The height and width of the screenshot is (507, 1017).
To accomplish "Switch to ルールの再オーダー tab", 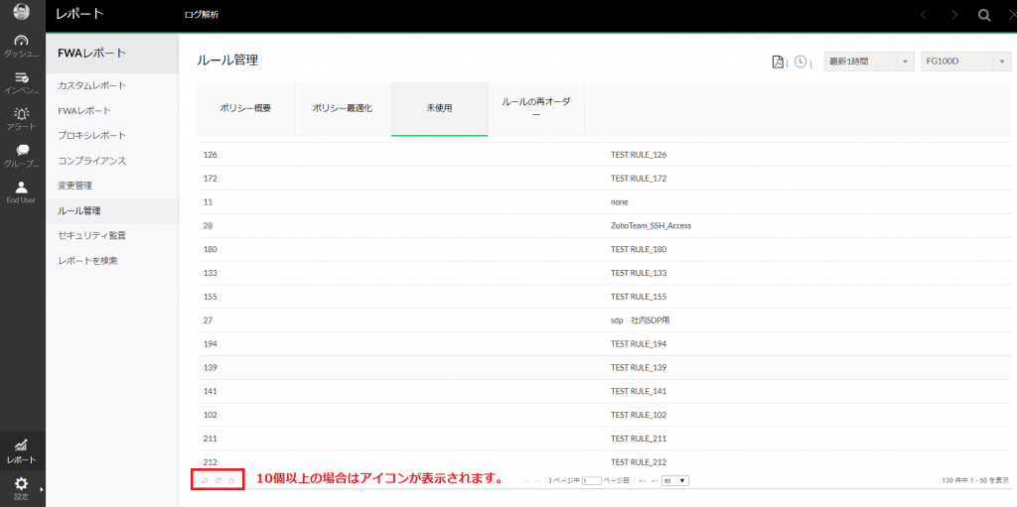I will 536,108.
